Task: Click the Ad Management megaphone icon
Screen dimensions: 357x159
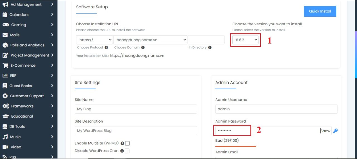Action: coord(5,4)
